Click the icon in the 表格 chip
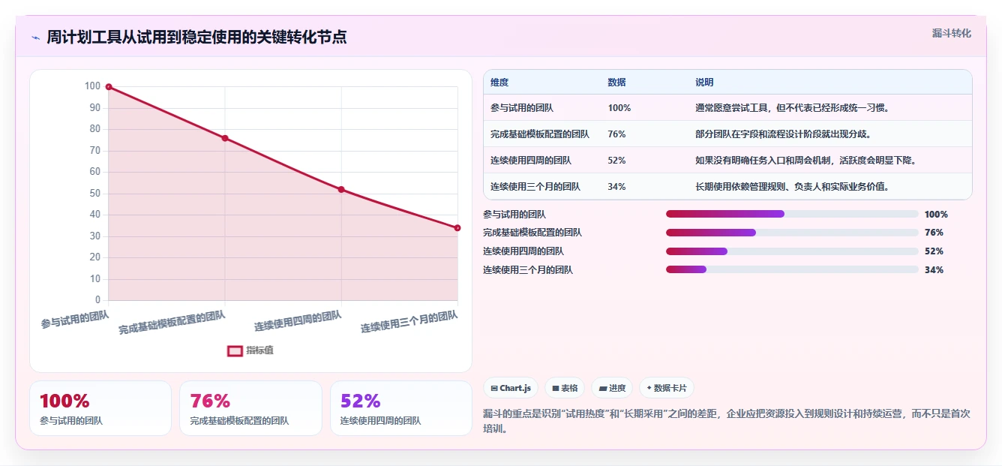Viewport: 1002px width, 466px height. tap(555, 388)
